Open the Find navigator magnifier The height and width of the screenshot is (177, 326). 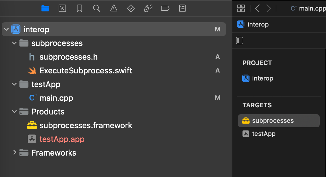96,9
